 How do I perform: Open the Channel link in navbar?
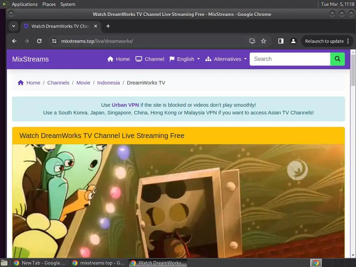(150, 59)
